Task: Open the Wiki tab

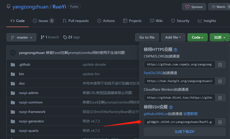Action: point(156,21)
